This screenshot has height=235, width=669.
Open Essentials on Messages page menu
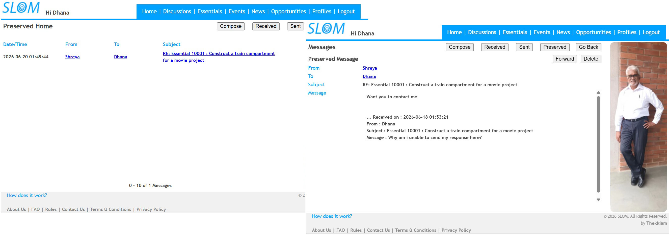(x=515, y=32)
